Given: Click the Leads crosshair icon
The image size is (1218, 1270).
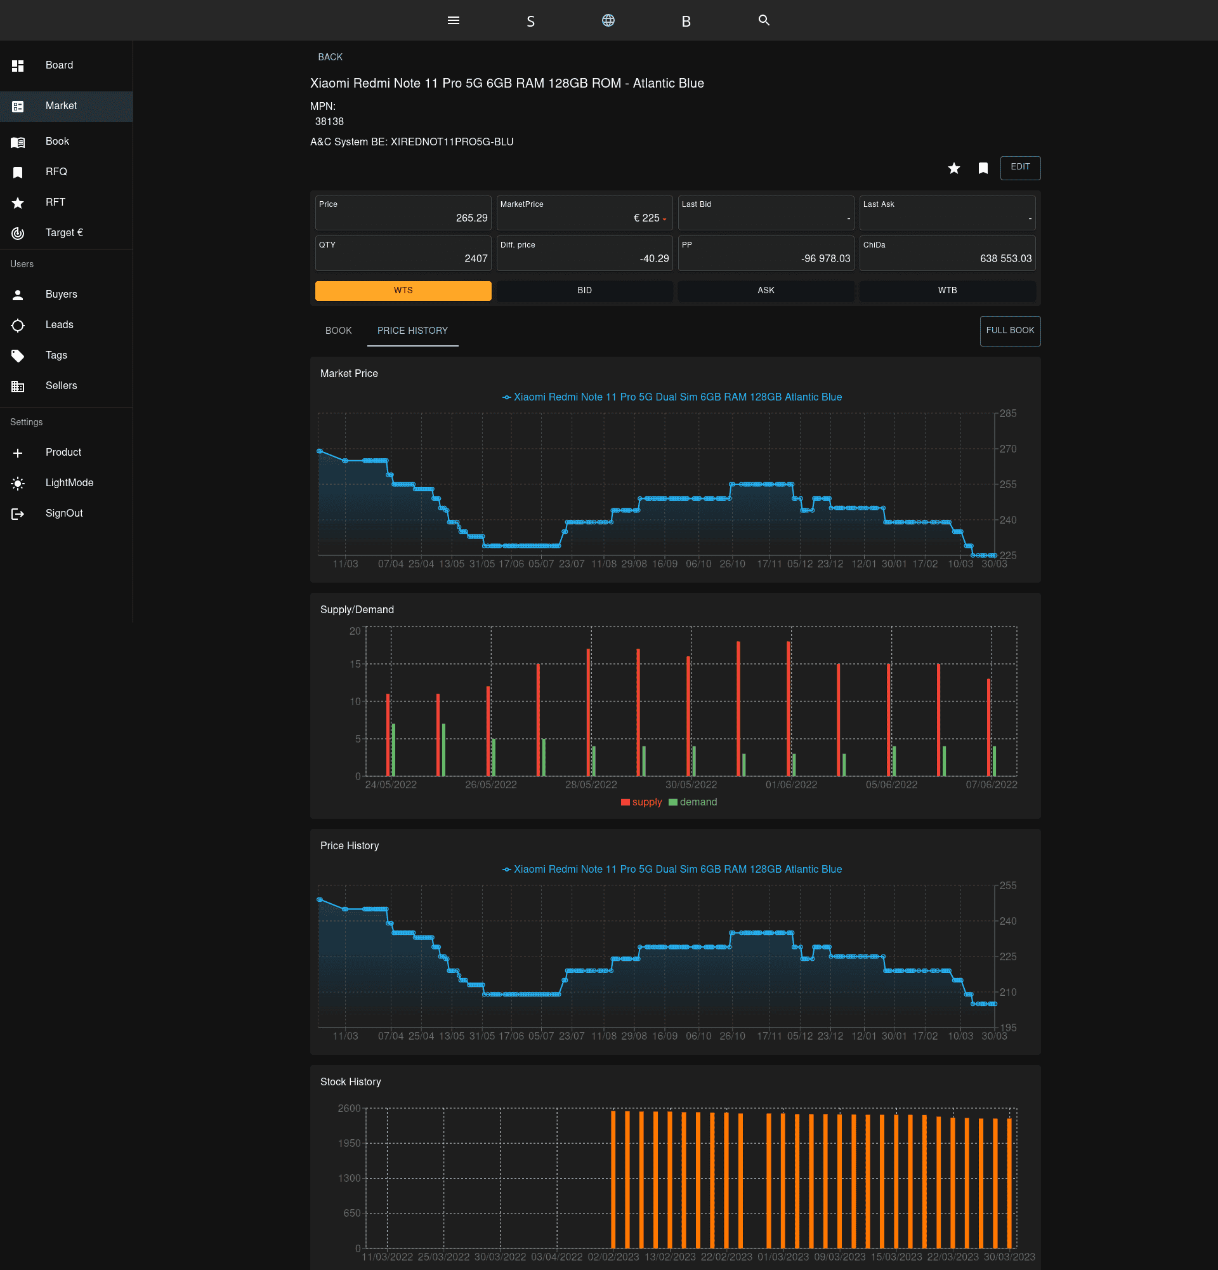Looking at the screenshot, I should (x=18, y=326).
